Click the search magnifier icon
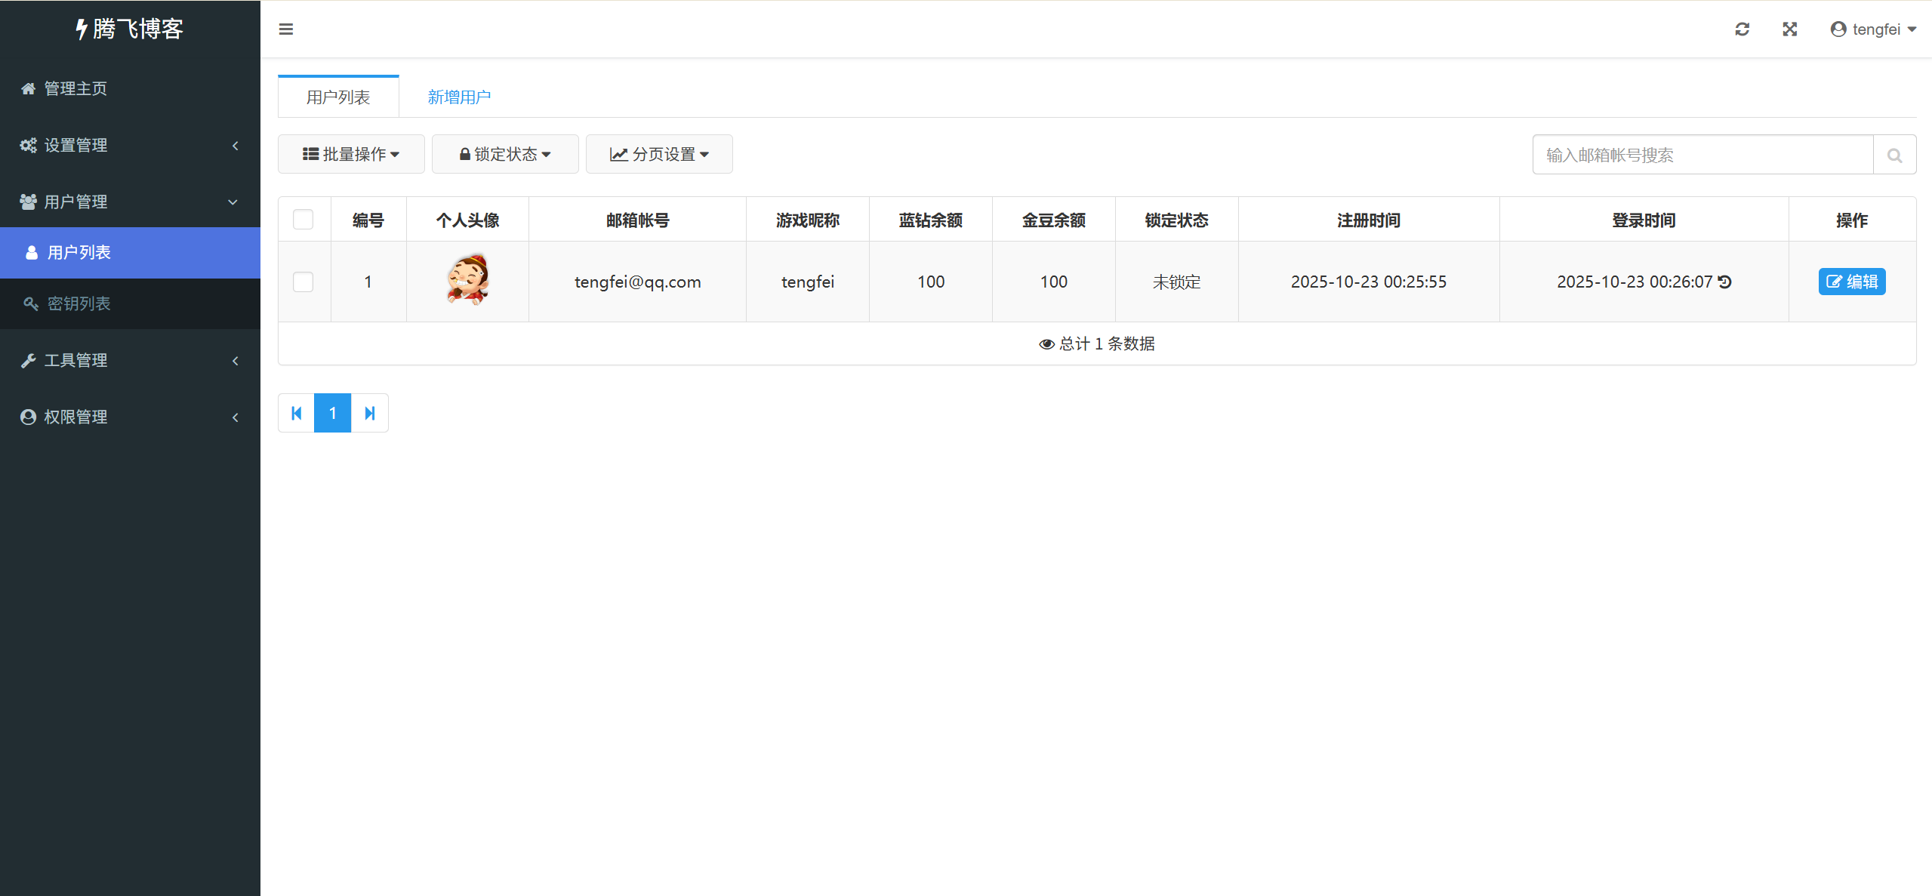This screenshot has height=896, width=1932. pyautogui.click(x=1894, y=154)
